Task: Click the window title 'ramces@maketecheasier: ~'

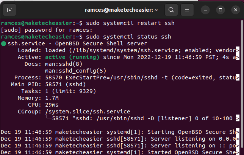Action: tap(121, 10)
